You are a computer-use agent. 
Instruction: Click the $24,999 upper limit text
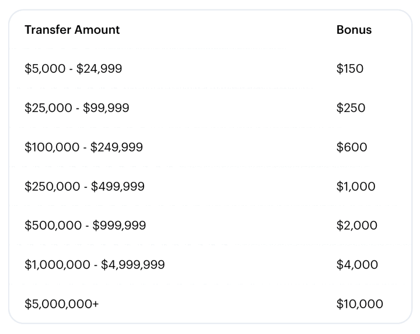click(99, 69)
